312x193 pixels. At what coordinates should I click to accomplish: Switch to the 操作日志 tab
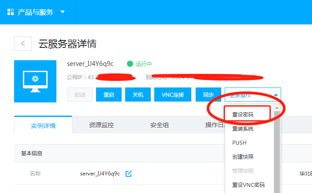pyautogui.click(x=216, y=125)
